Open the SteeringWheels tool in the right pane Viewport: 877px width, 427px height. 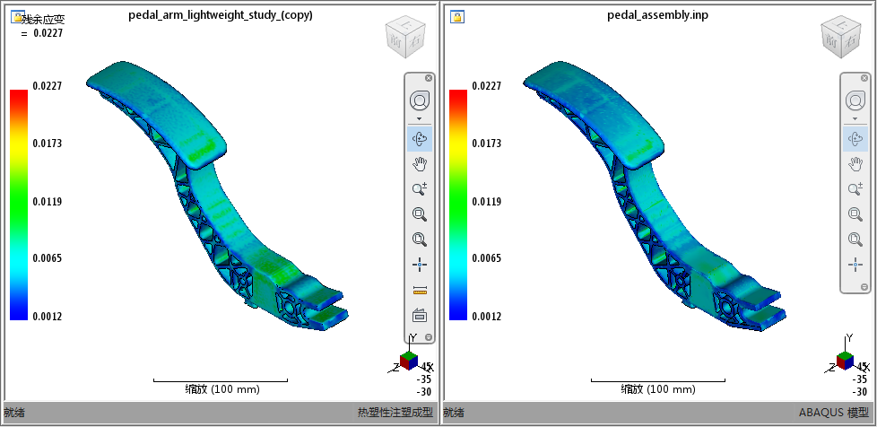(x=855, y=101)
